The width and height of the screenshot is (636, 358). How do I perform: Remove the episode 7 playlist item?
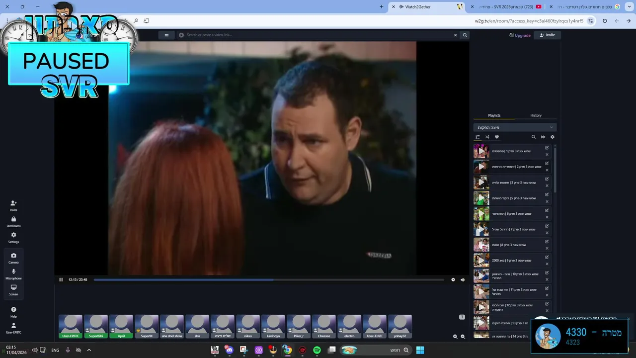(547, 232)
